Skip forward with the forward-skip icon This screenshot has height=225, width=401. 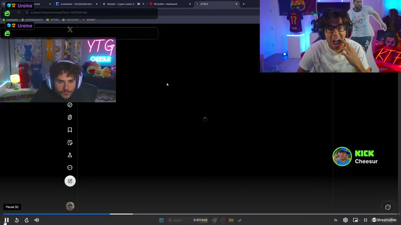(27, 220)
